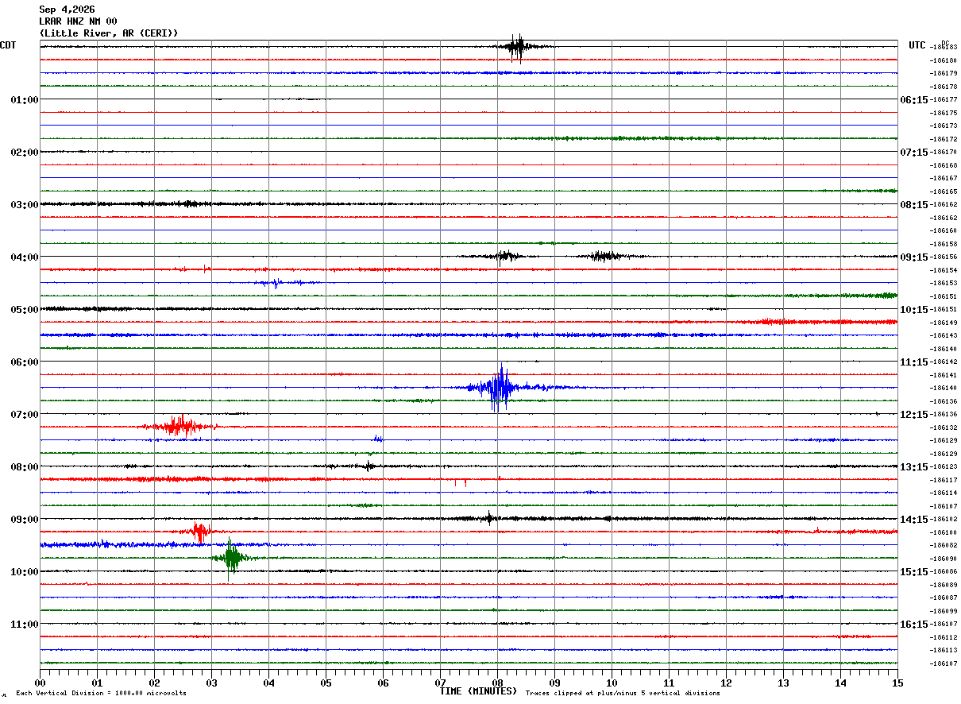Click the traces clipped note at bottom

coord(623,693)
